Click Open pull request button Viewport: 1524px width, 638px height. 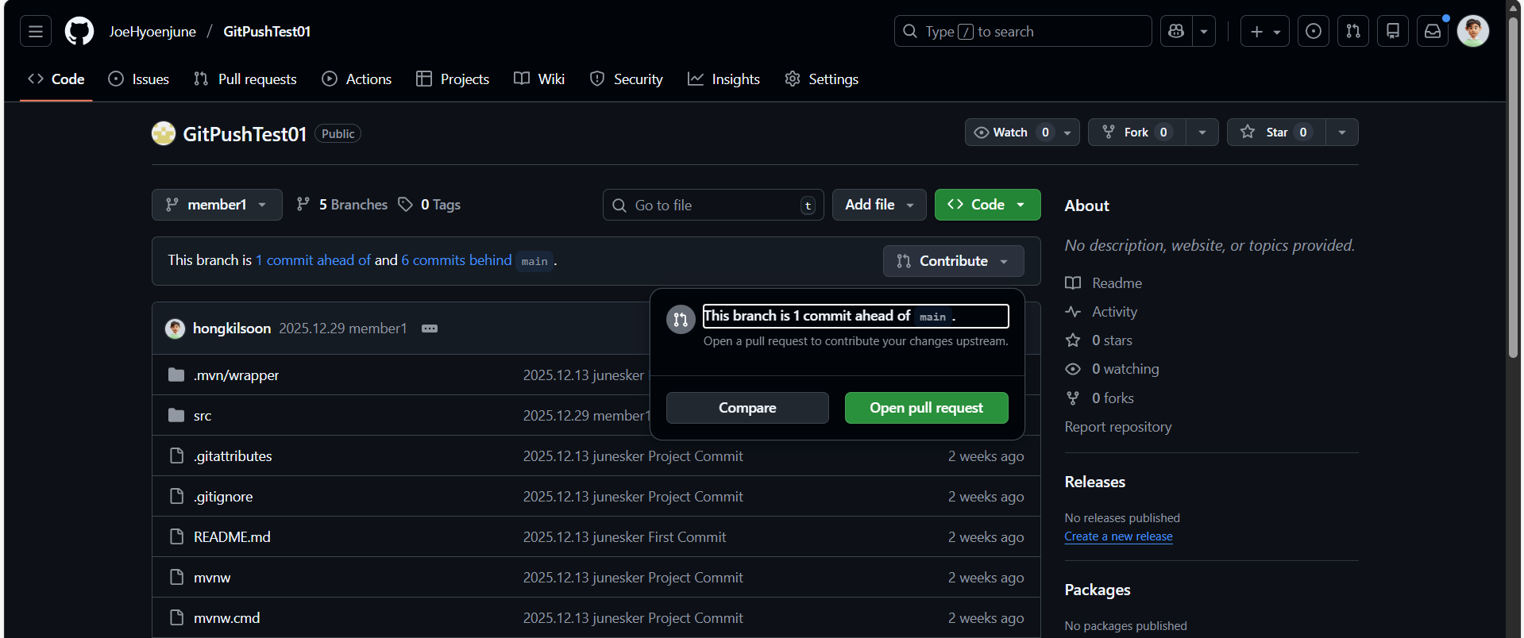[x=927, y=408]
